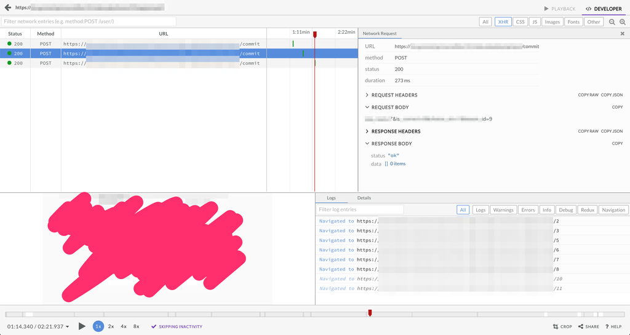Set playback speed to 8x
Image resolution: width=630 pixels, height=335 pixels.
tap(136, 326)
